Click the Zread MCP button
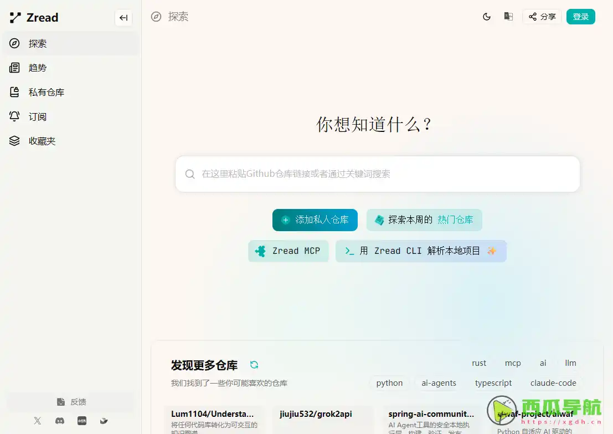 click(x=289, y=251)
